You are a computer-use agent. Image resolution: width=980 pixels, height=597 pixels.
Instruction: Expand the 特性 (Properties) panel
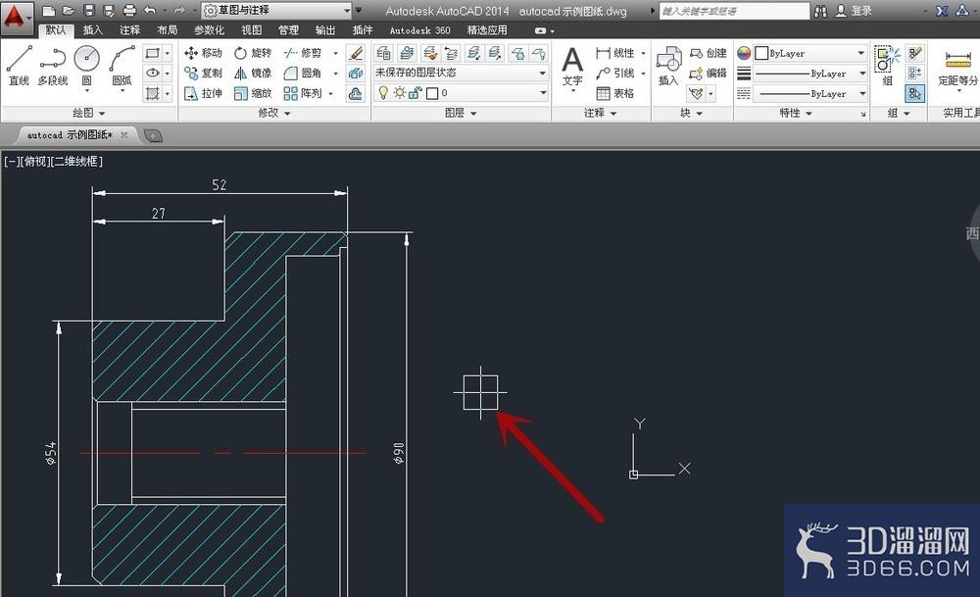(796, 113)
